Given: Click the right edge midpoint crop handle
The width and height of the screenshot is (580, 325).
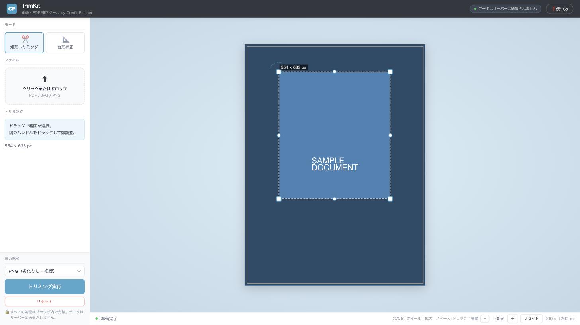Looking at the screenshot, I should [x=390, y=135].
